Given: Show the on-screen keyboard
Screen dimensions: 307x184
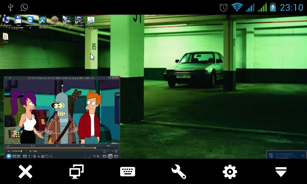Looking at the screenshot, I should 128,172.
